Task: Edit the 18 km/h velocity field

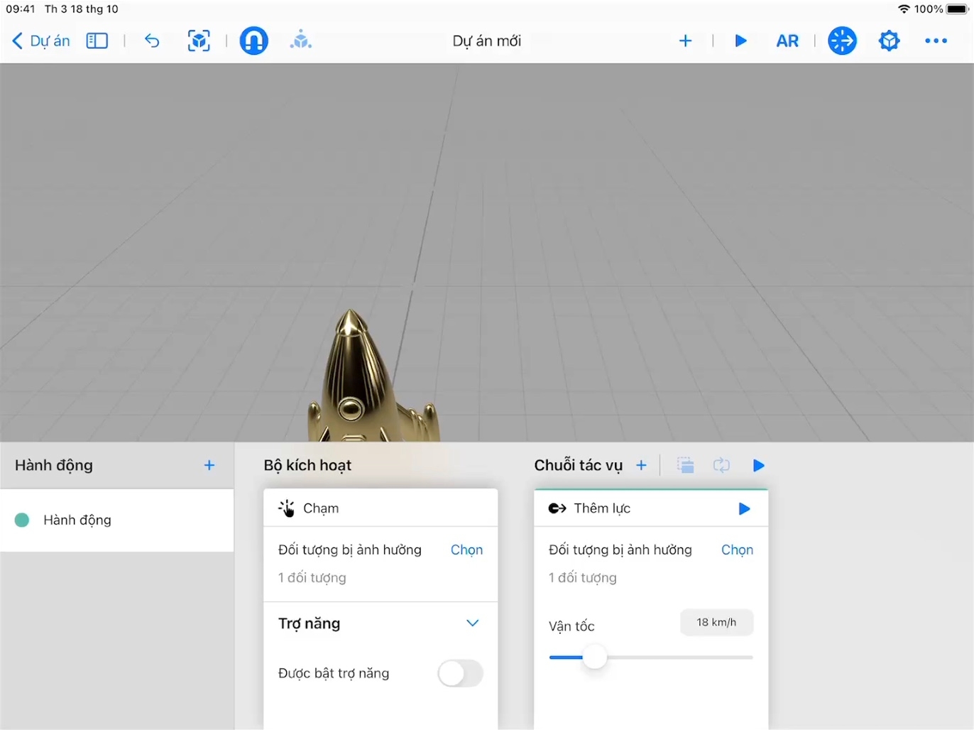Action: click(716, 622)
